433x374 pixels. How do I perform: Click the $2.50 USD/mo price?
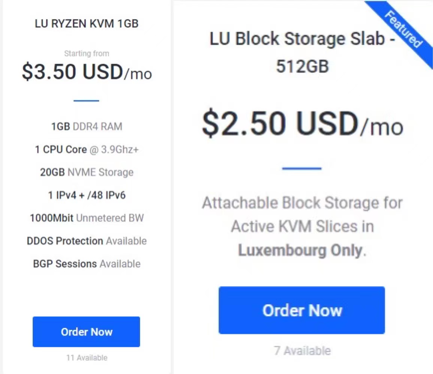coord(303,123)
